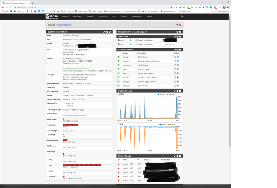Collapse the Firewall Logs widget
Image resolution: width=277 pixels, height=188 pixels.
click(x=177, y=156)
